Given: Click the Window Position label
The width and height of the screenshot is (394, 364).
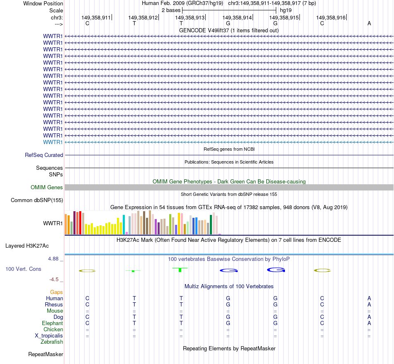Looking at the screenshot, I should (43, 3).
